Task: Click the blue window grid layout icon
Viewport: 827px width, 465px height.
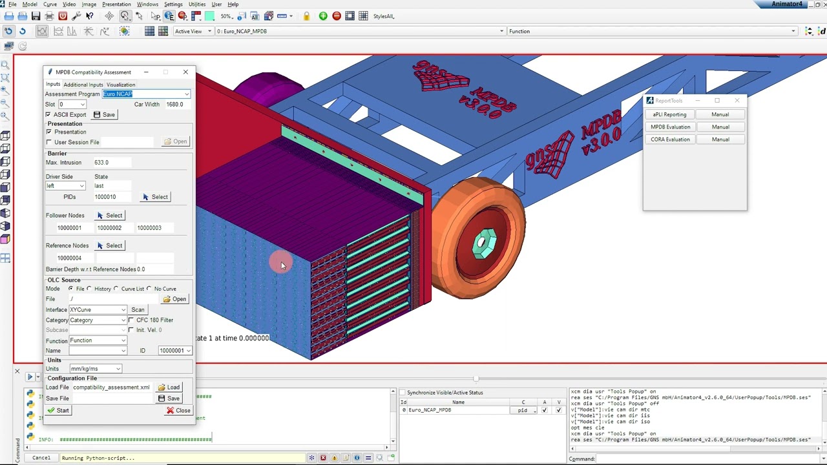Action: (x=149, y=31)
